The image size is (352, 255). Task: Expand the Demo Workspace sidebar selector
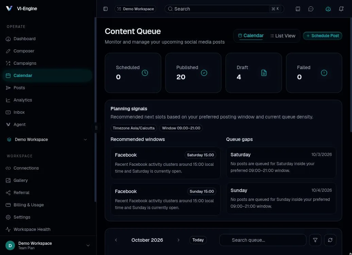47,140
